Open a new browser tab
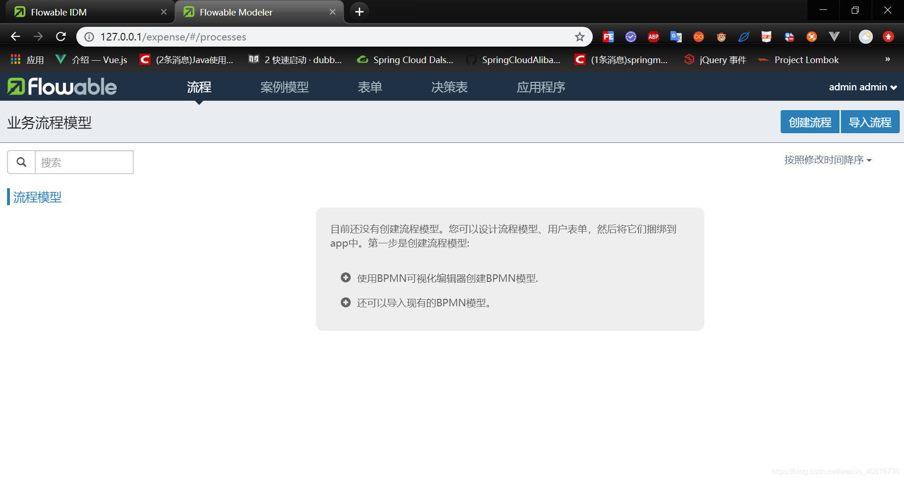904x480 pixels. click(359, 11)
